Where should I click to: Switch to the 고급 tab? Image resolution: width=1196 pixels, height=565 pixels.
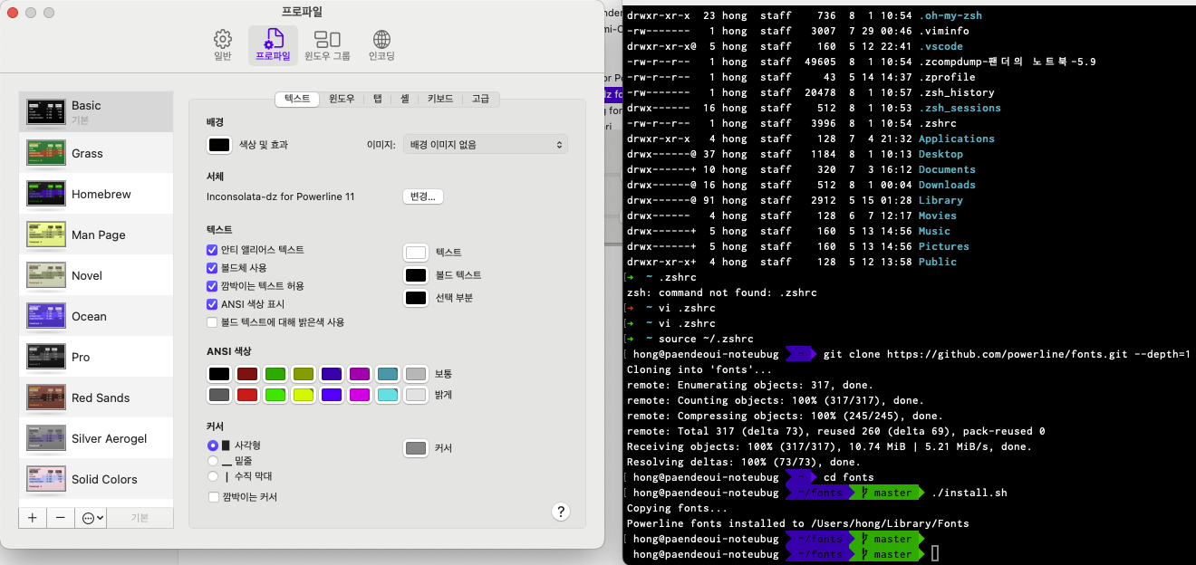[480, 99]
